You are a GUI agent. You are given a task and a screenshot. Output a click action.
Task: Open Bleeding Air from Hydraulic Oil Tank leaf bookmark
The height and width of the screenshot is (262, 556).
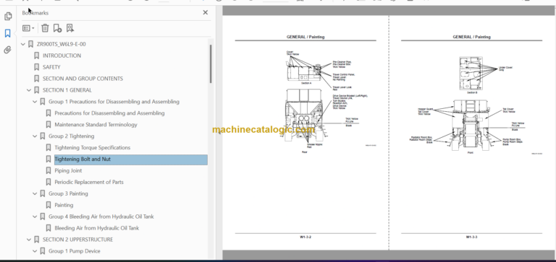point(97,228)
